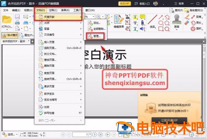This screenshot has height=139, width=207.
Task: Click 客服入口 in title bar
Action: click(142, 3)
